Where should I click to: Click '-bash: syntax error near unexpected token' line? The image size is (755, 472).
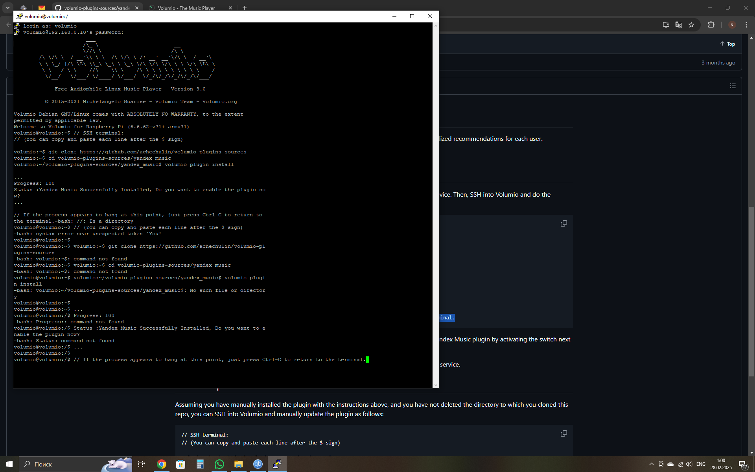[88, 234]
